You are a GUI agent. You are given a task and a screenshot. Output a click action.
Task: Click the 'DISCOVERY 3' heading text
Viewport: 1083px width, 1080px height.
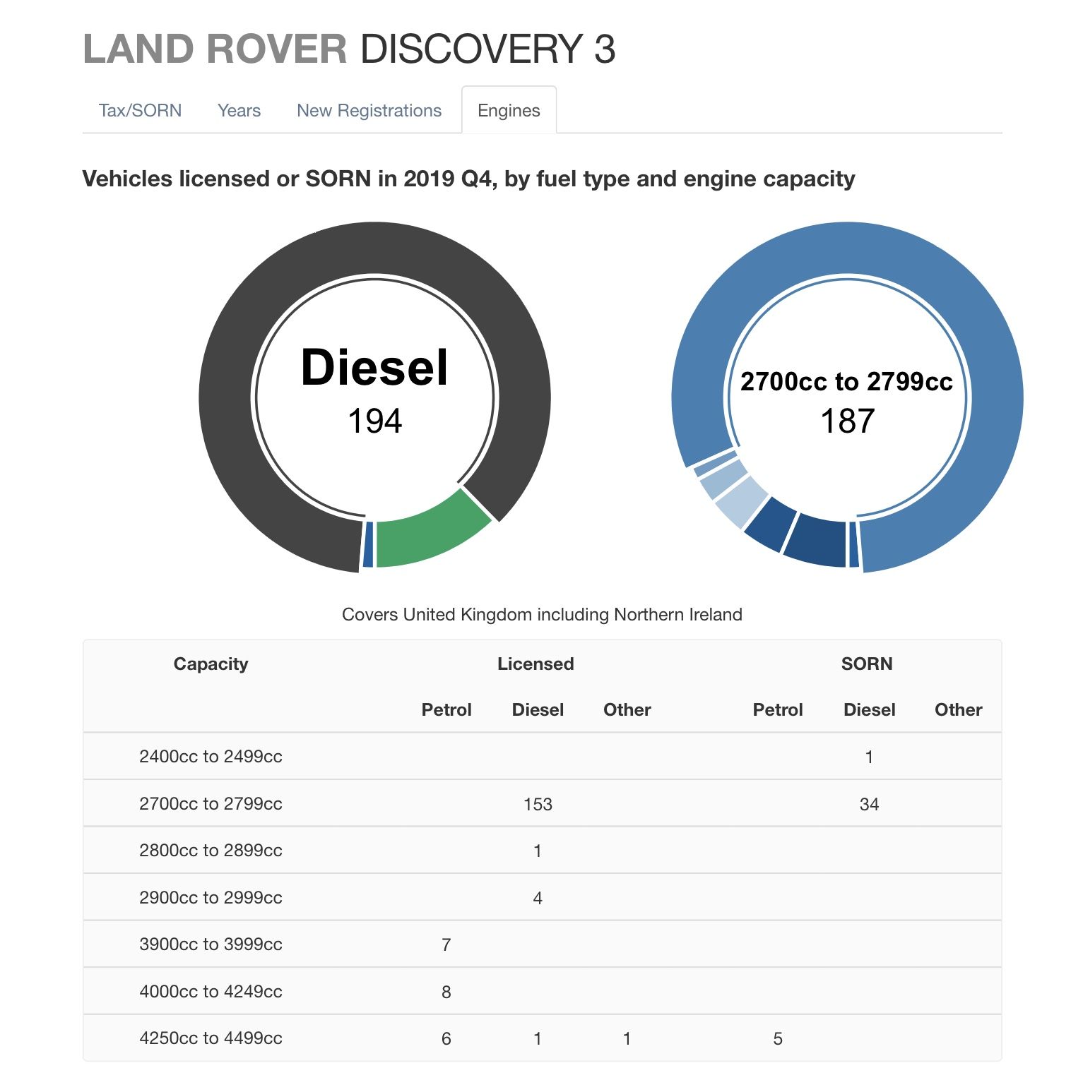click(487, 49)
